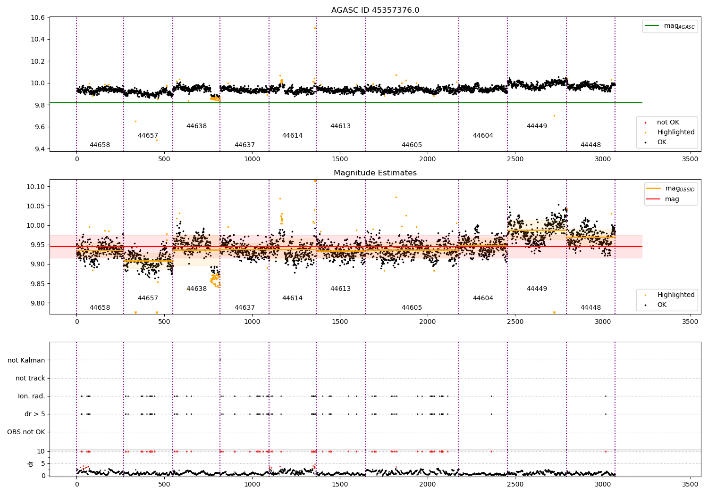Screen dimensions: 708x495
Task: Click the orange mag OBSID legend line sample
Action: [654, 189]
